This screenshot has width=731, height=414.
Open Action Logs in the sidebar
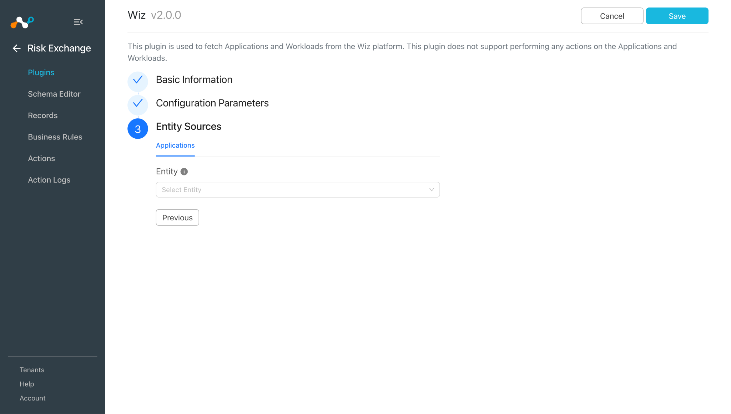[x=49, y=180]
